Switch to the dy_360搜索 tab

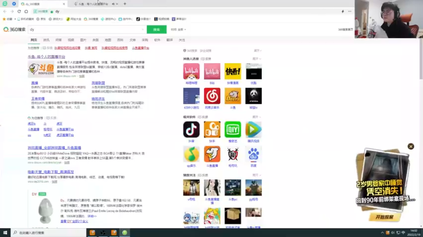point(43,4)
